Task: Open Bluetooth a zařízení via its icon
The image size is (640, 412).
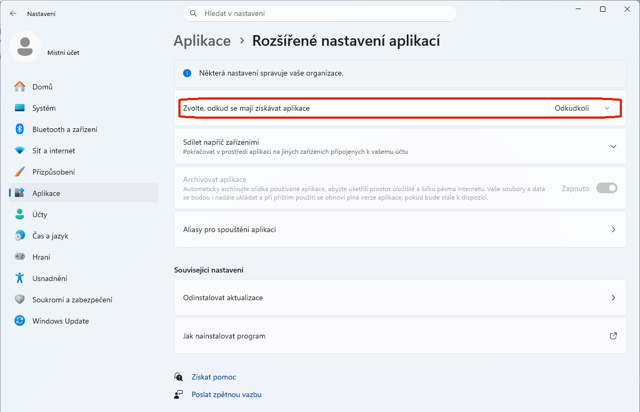Action: point(20,129)
